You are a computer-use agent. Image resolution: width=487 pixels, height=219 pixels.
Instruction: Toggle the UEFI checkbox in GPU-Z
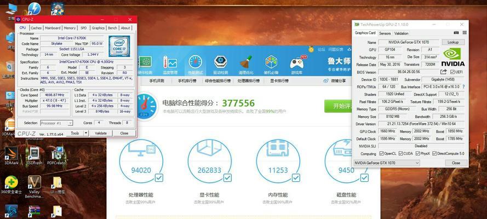(x=452, y=72)
